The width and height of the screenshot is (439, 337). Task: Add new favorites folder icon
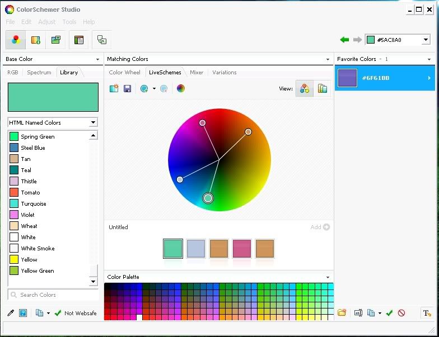[x=342, y=312]
